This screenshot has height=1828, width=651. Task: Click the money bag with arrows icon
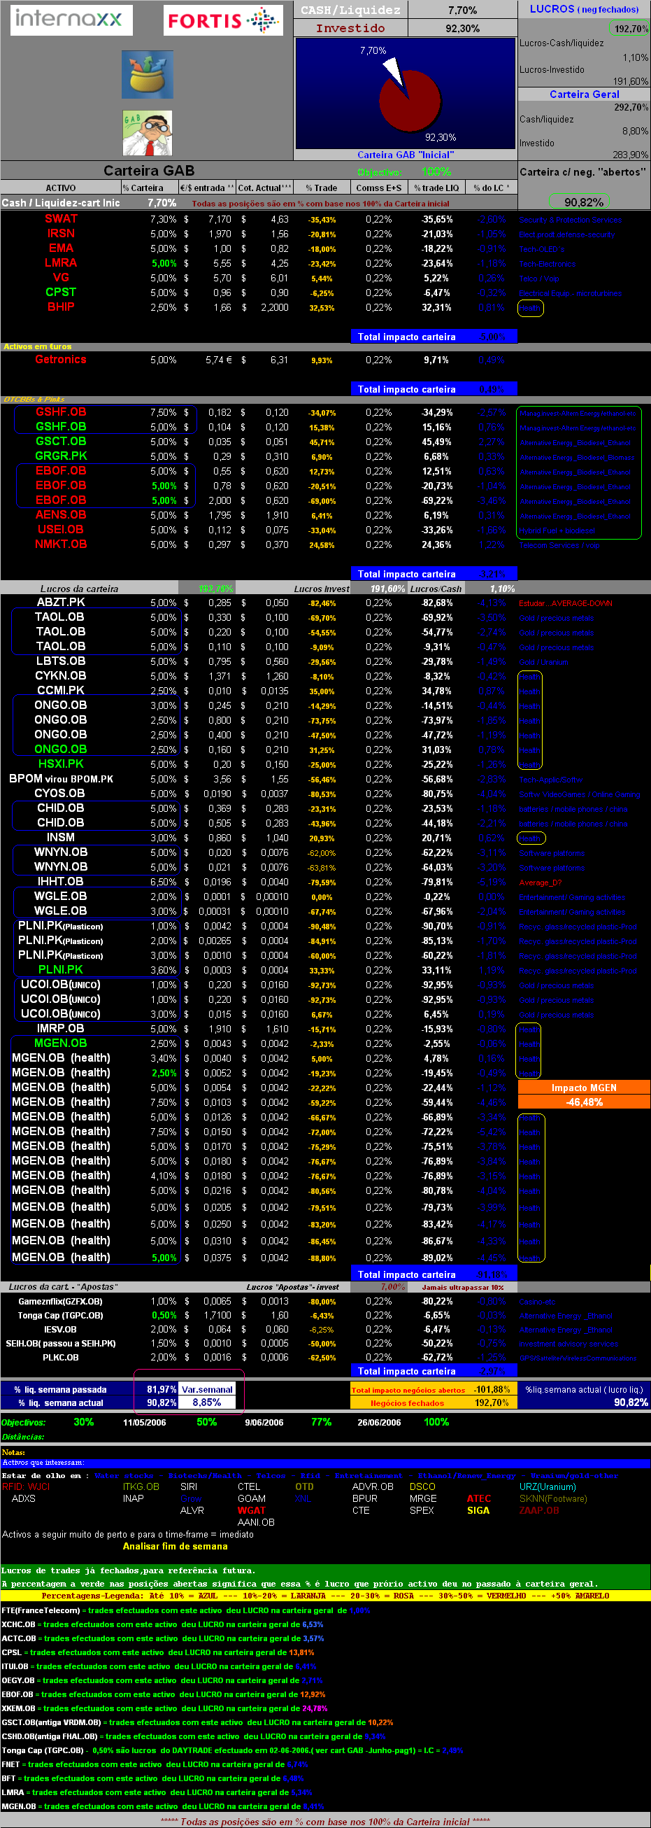click(x=148, y=74)
